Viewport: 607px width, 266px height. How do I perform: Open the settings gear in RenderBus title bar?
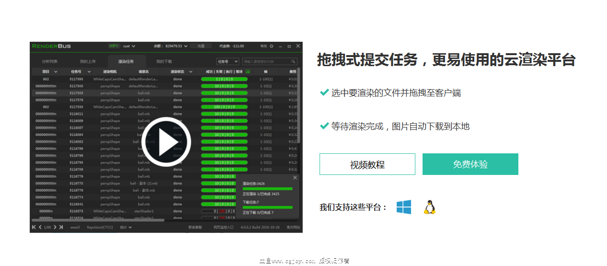[272, 46]
